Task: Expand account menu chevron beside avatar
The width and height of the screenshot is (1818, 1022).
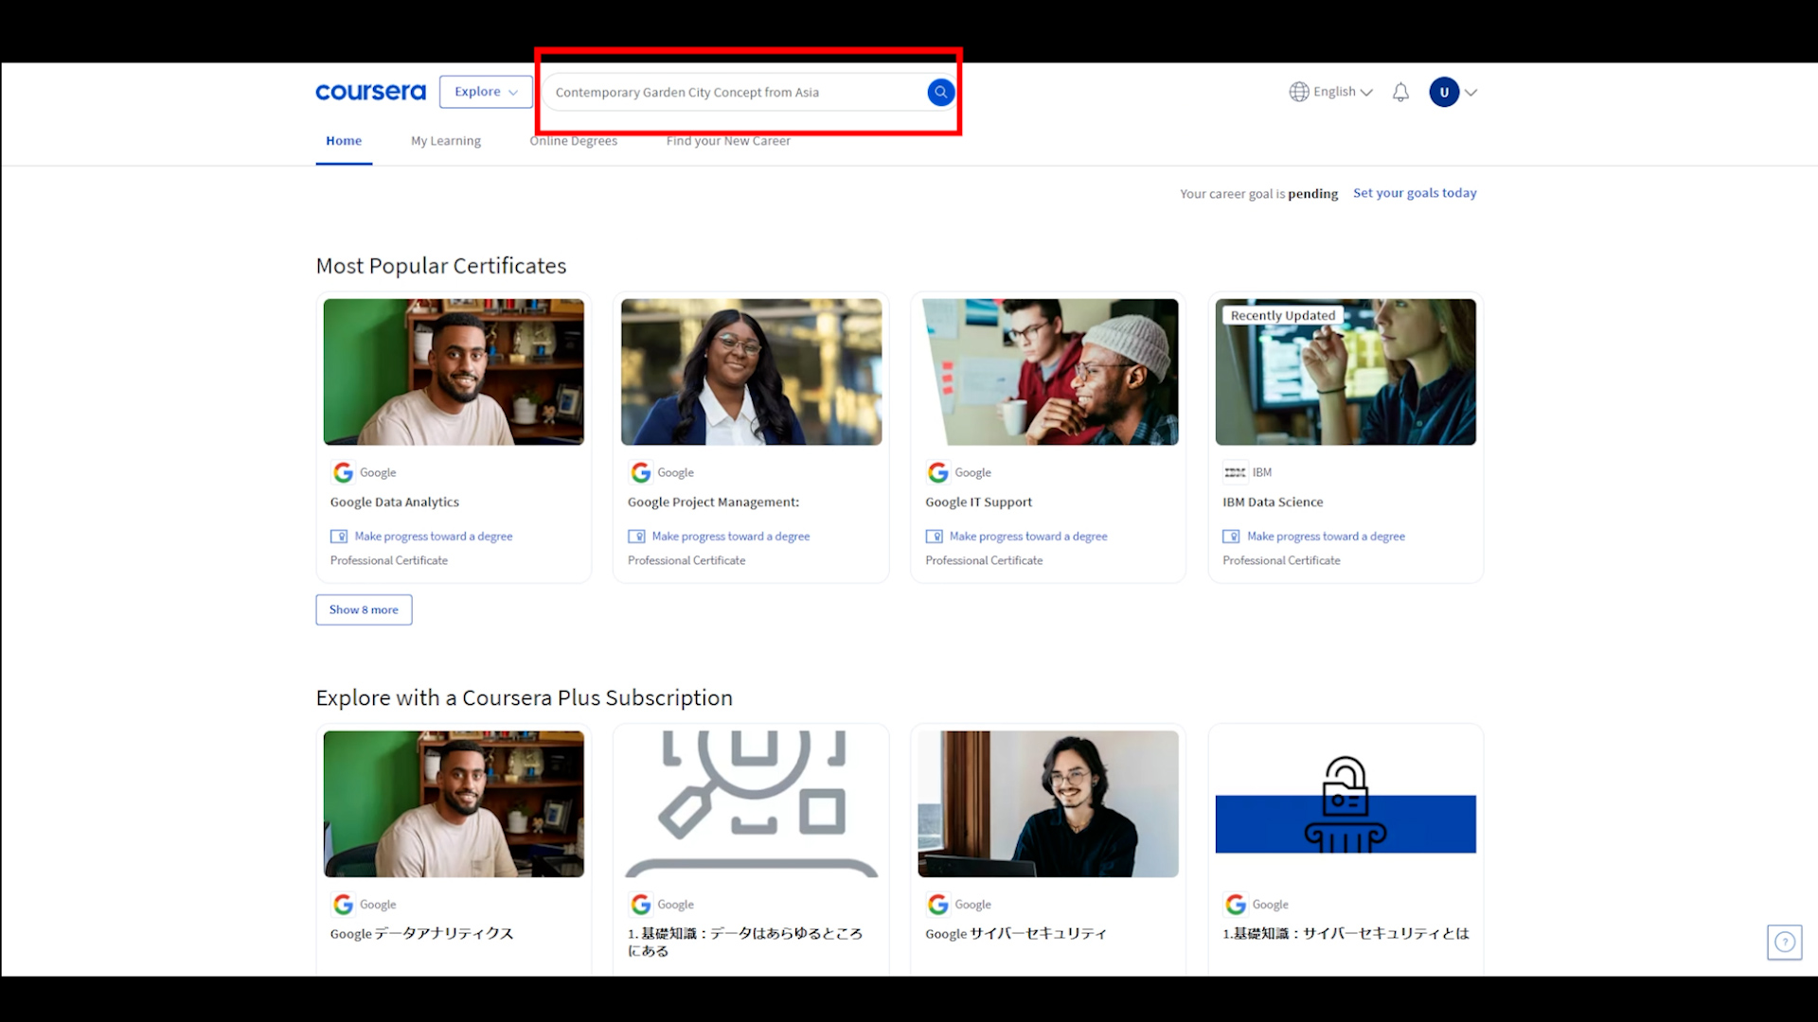Action: pyautogui.click(x=1470, y=92)
